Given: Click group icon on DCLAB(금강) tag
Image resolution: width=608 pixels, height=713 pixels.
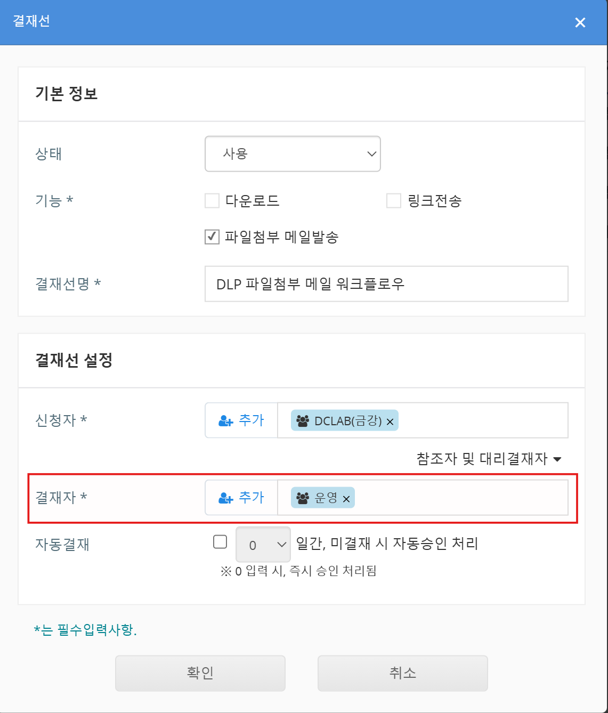Looking at the screenshot, I should (x=303, y=421).
